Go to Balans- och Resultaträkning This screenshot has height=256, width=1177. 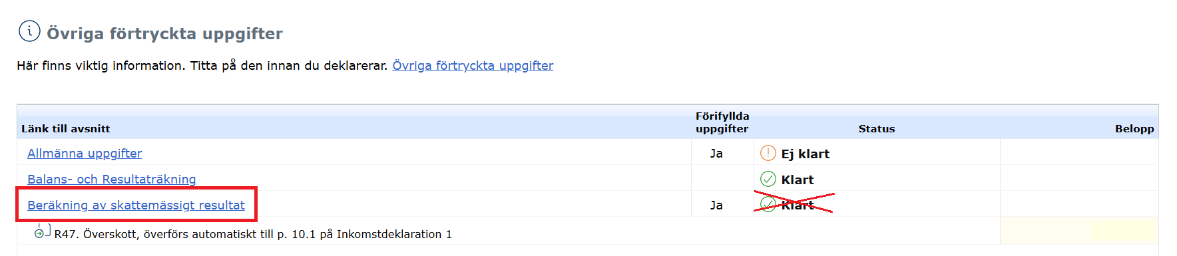point(112,179)
